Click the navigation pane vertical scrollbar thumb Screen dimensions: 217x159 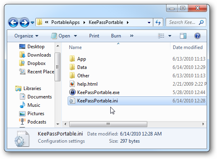[x=58, y=67]
